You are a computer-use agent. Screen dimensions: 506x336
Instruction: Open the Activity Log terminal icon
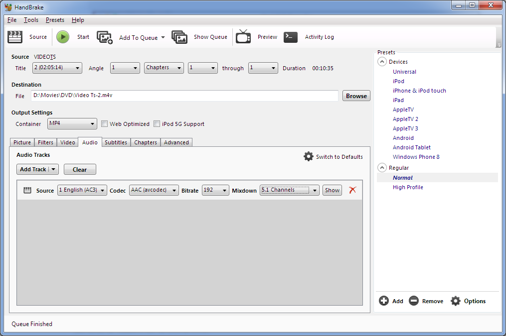(291, 37)
